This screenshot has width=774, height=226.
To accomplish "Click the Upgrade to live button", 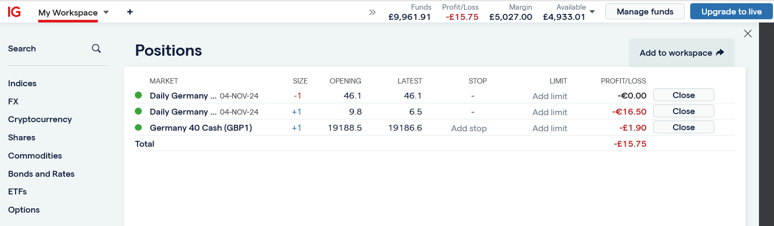I will pos(731,11).
